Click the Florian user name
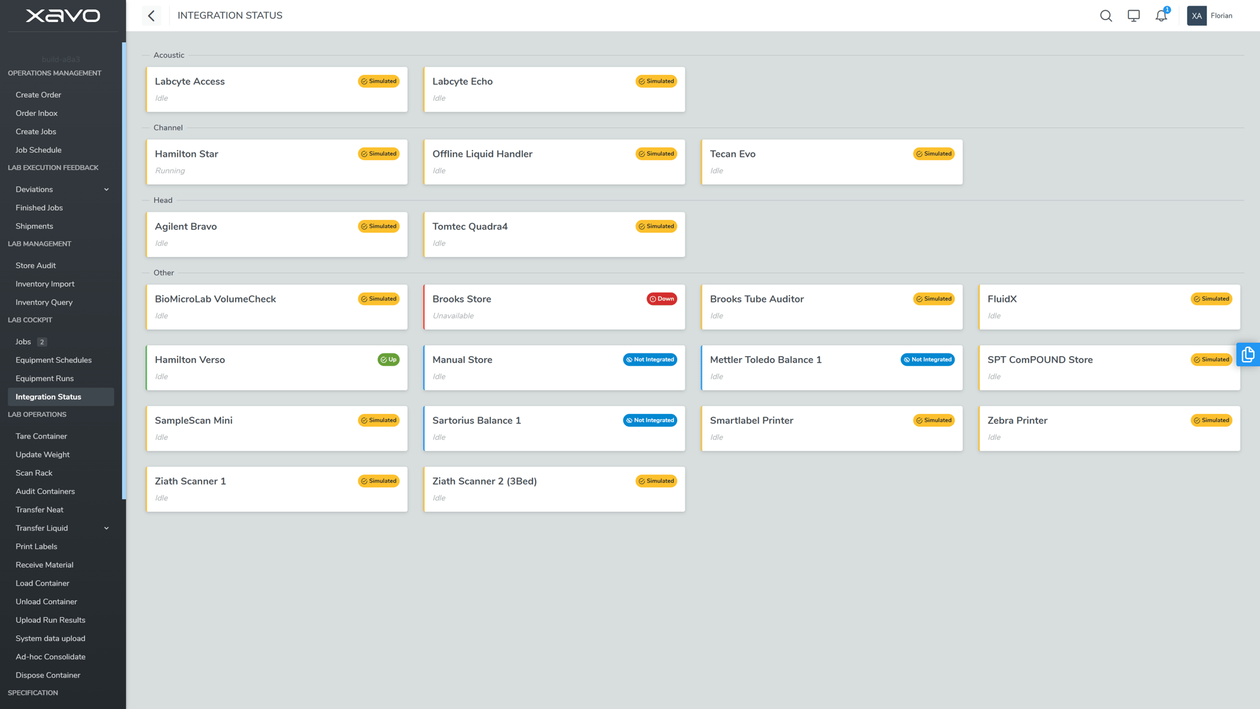The height and width of the screenshot is (709, 1260). coord(1221,16)
